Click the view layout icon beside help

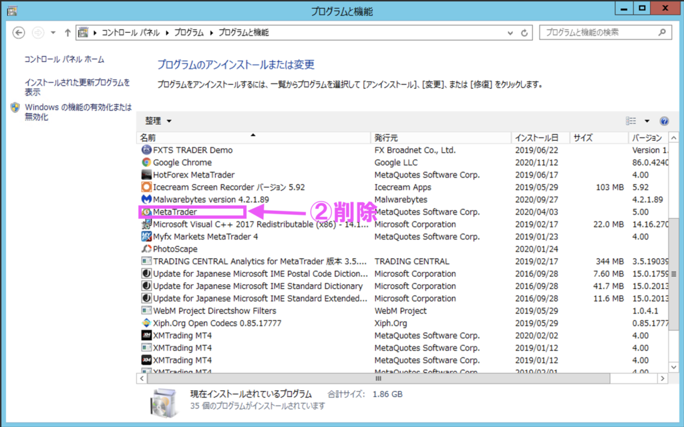pos(631,121)
